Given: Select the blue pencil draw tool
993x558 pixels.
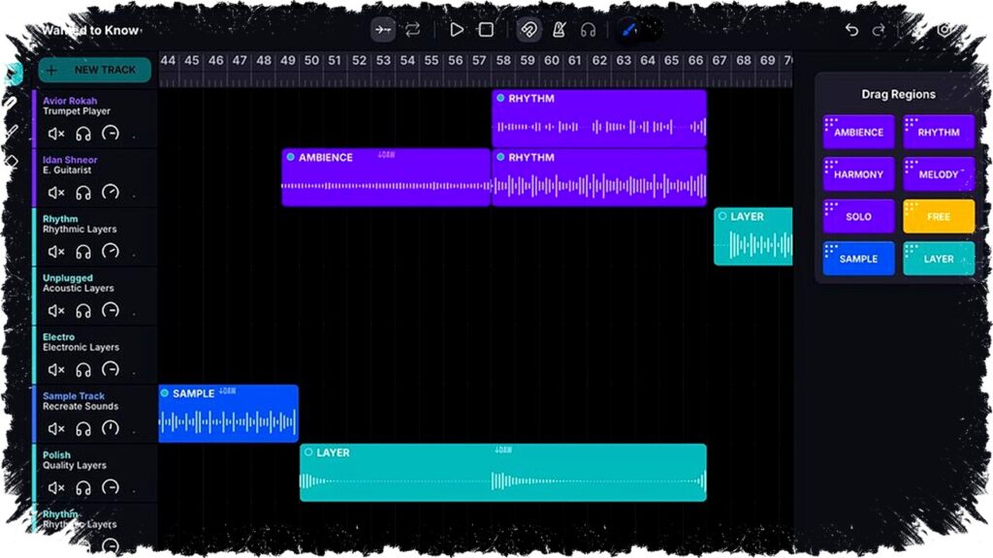Looking at the screenshot, I should (x=628, y=30).
